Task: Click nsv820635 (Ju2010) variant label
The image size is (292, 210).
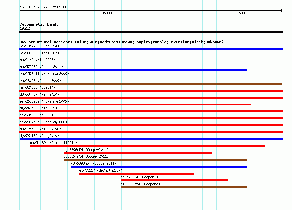Action: pos(37,87)
